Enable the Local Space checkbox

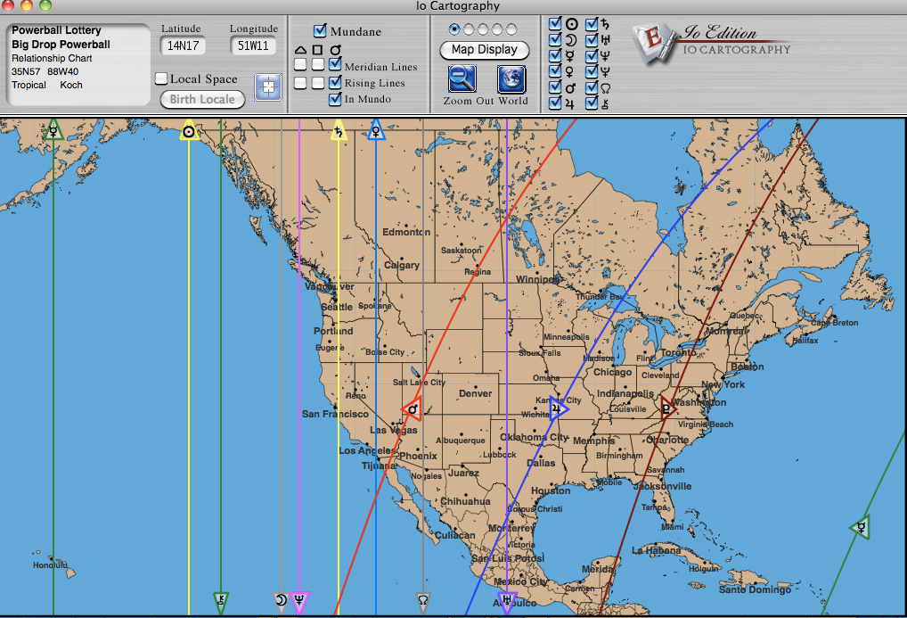[x=161, y=78]
